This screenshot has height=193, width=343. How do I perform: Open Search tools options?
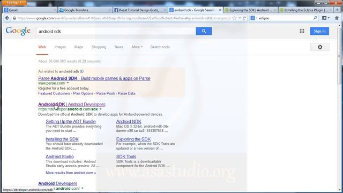tap(160, 47)
